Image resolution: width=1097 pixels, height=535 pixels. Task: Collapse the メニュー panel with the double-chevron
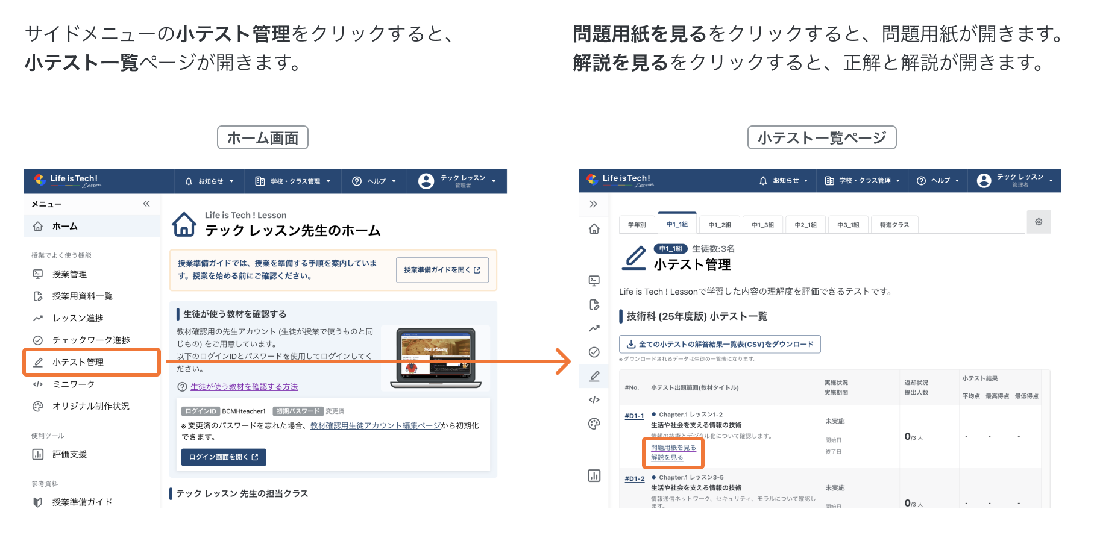pos(146,204)
